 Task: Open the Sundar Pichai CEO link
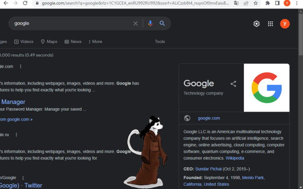(208, 169)
